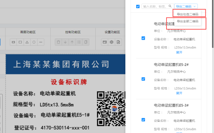Select the triangle shape tool
The image size is (214, 133).
coord(27,42)
